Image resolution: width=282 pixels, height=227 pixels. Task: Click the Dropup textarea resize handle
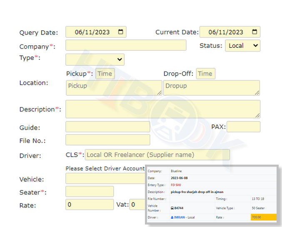click(257, 93)
